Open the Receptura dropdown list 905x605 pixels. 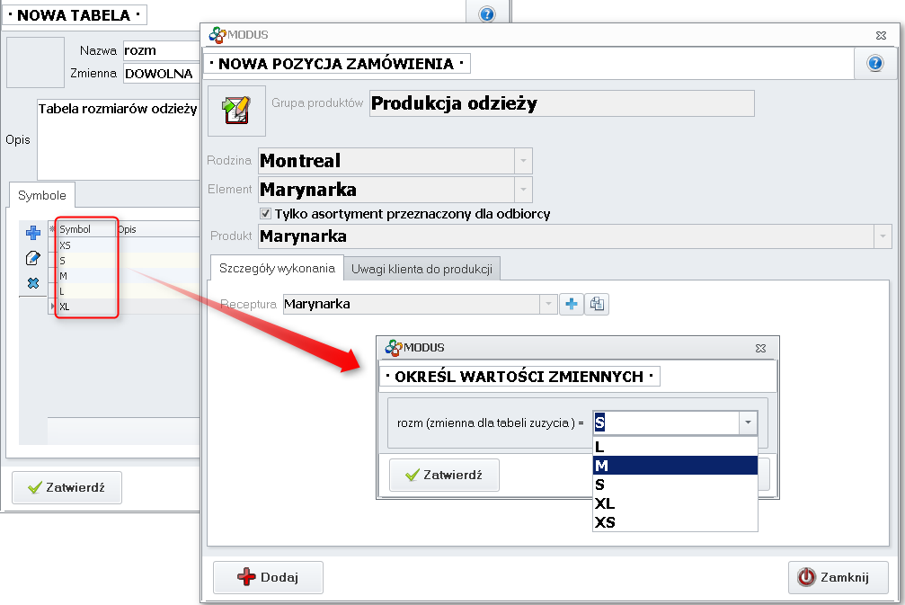click(x=546, y=304)
